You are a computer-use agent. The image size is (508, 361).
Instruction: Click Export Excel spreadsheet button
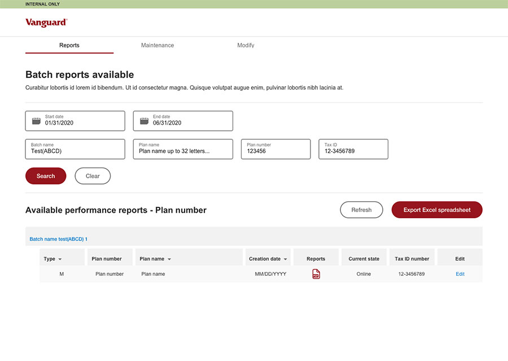pyautogui.click(x=437, y=210)
